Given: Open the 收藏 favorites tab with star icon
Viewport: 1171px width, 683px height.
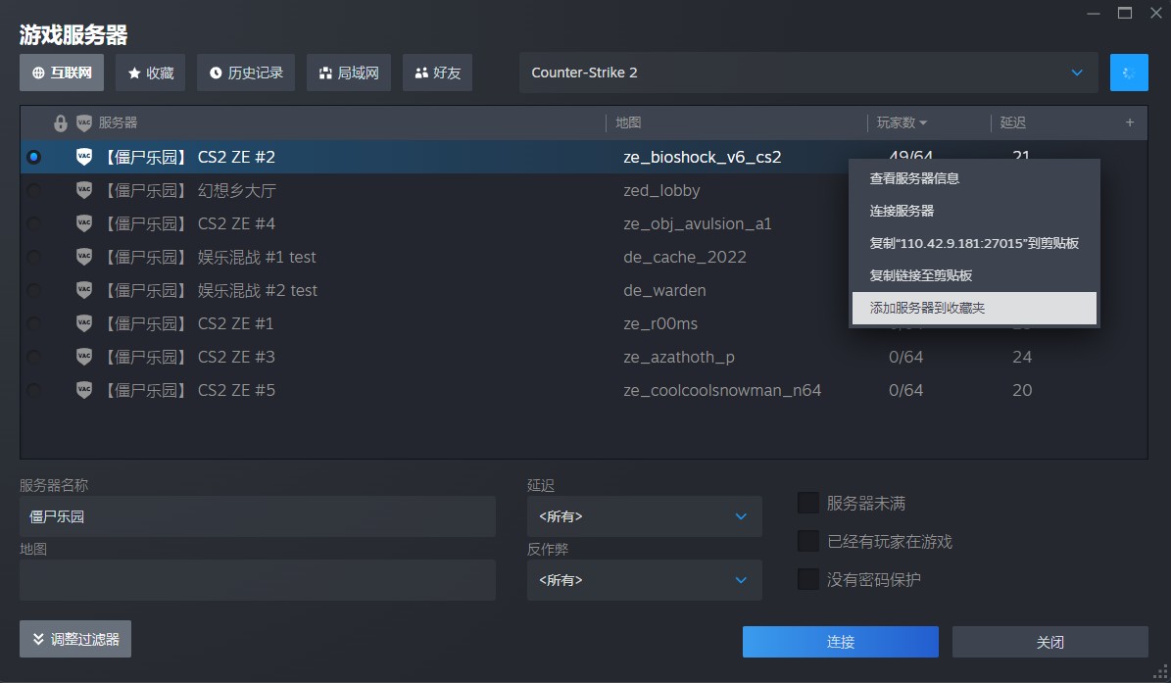Looking at the screenshot, I should click(151, 73).
